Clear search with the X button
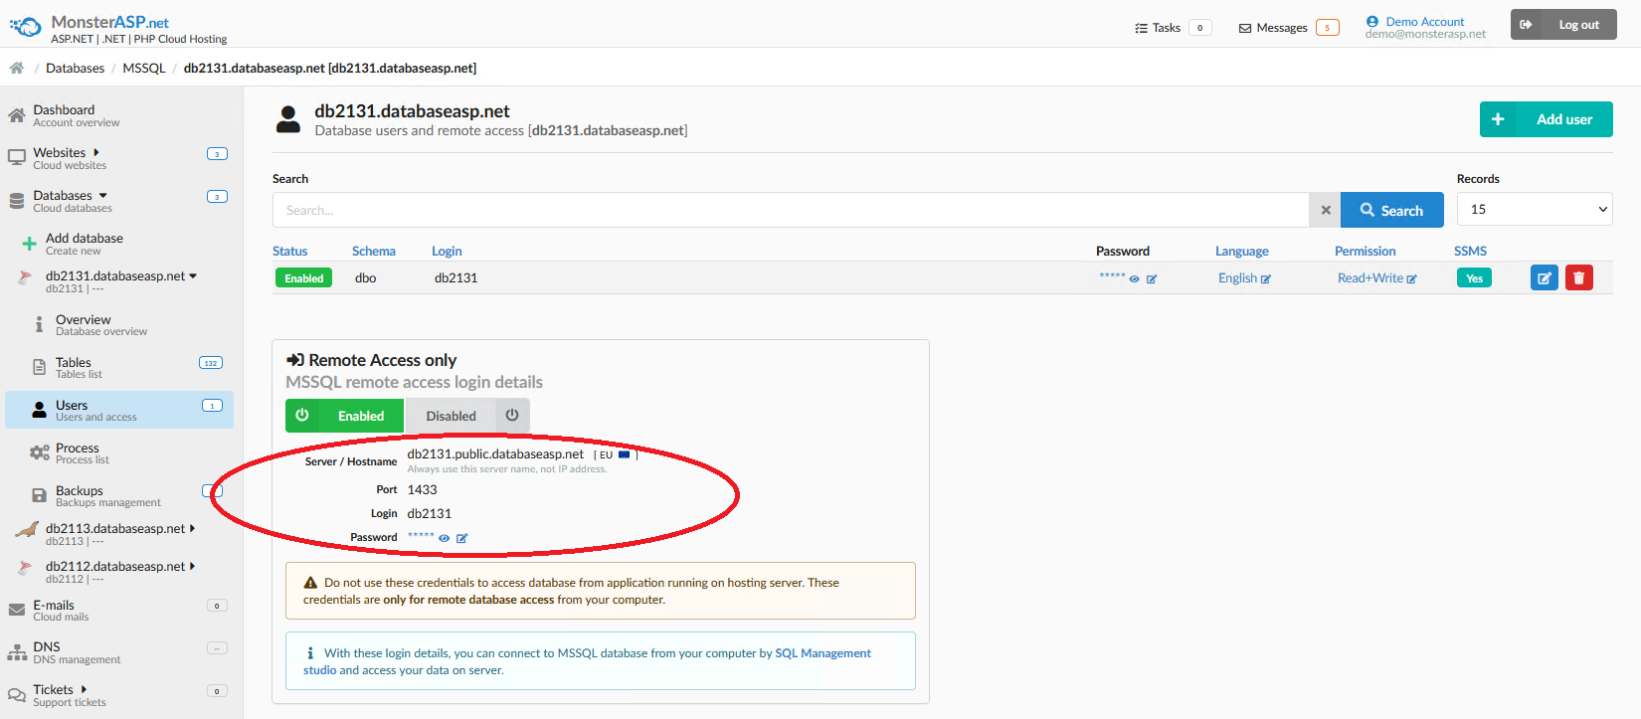 point(1325,210)
